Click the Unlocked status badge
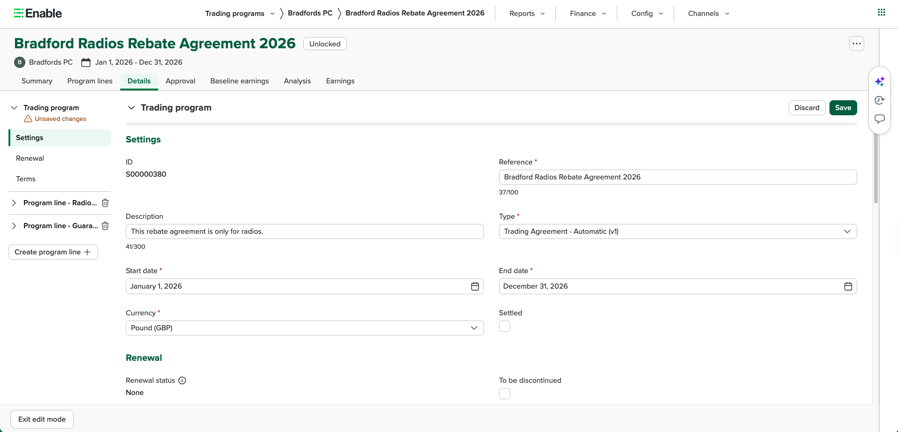Image resolution: width=898 pixels, height=432 pixels. (325, 44)
